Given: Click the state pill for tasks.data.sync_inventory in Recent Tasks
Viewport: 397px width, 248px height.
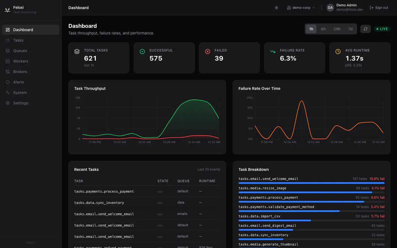Looking at the screenshot, I should click(160, 203).
